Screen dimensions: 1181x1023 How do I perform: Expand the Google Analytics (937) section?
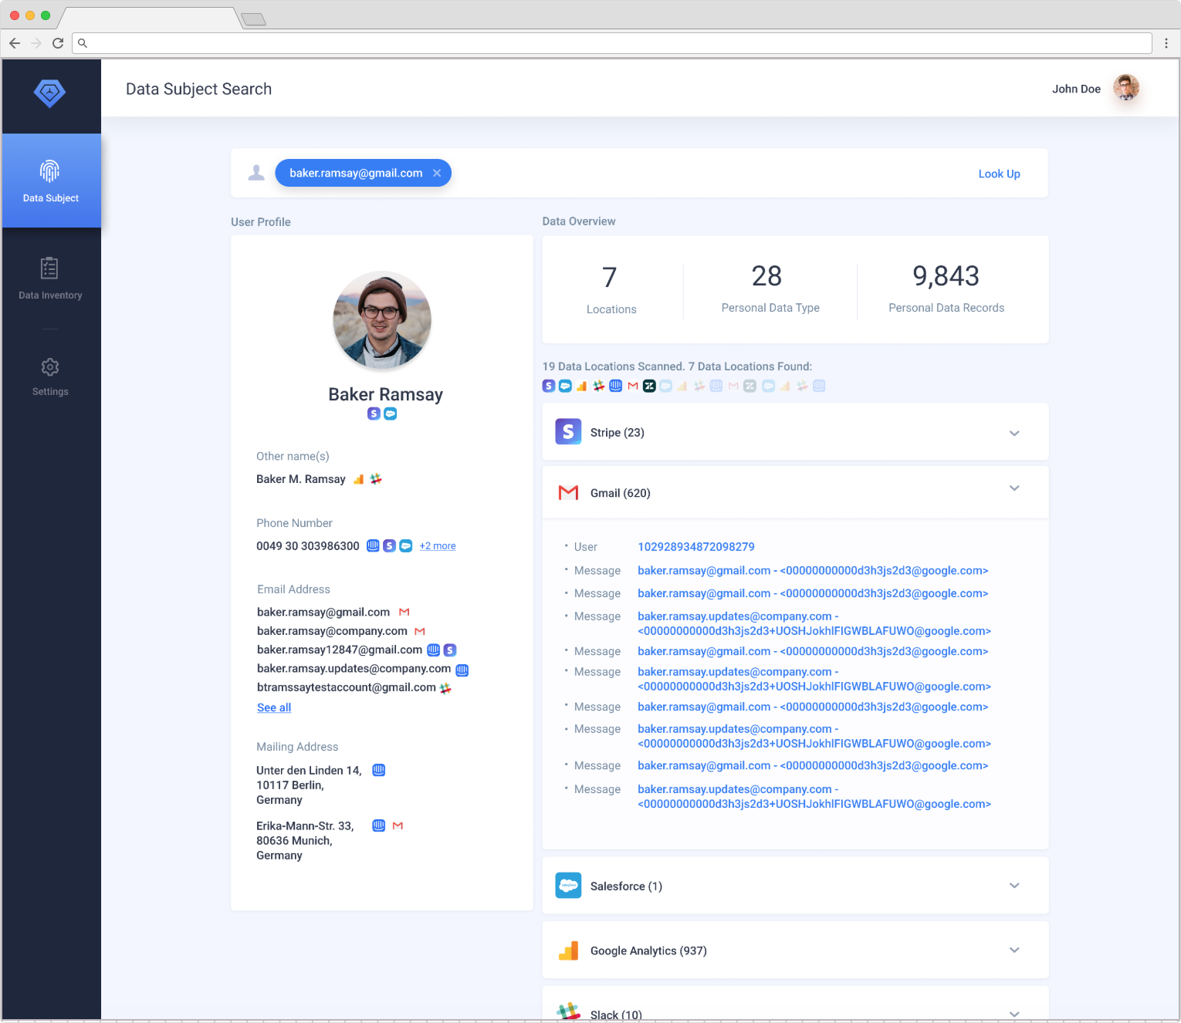click(1014, 950)
